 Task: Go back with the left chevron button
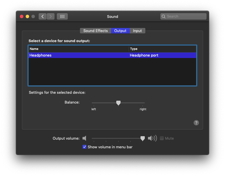click(x=42, y=16)
